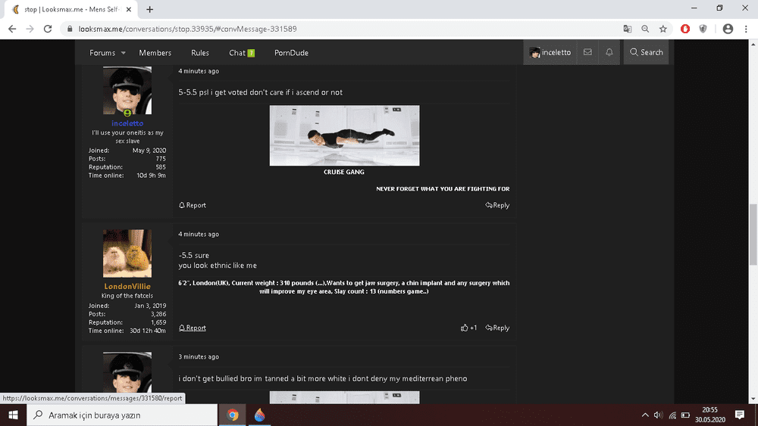758x426 pixels.
Task: Expand the Forums dropdown arrow
Action: click(x=124, y=53)
